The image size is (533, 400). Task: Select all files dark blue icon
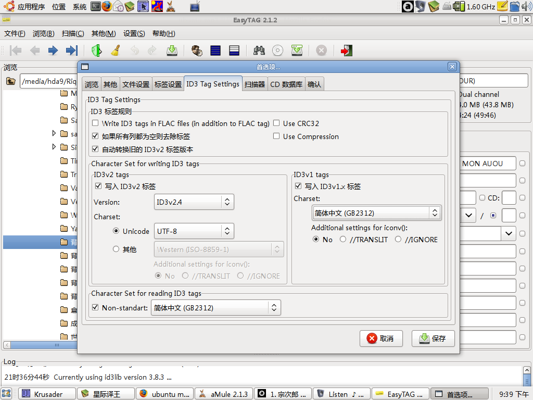[215, 51]
